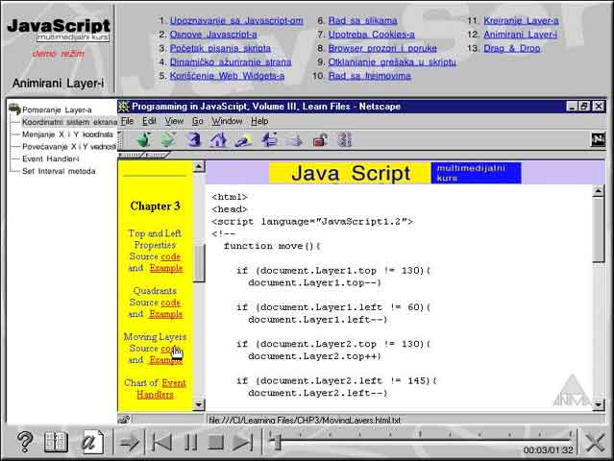The image size is (614, 461).
Task: Open lesson Upotreba Cookies-a
Action: tap(371, 35)
